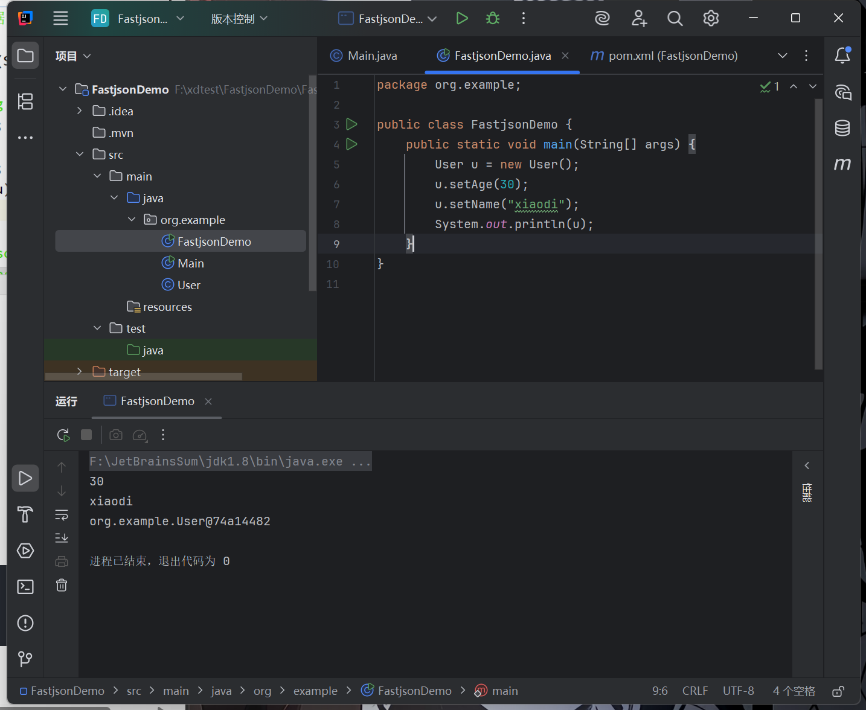The image size is (866, 710).
Task: Open the Database tool window
Action: [x=842, y=128]
